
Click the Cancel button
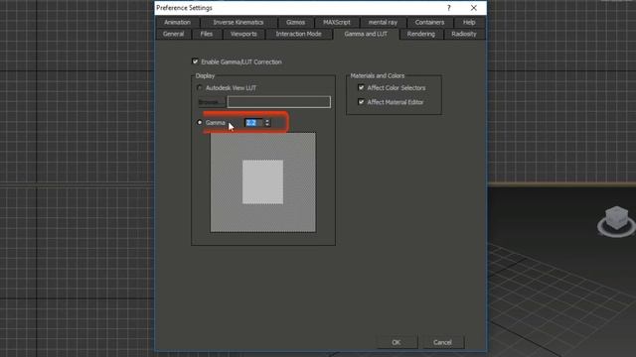(x=442, y=342)
